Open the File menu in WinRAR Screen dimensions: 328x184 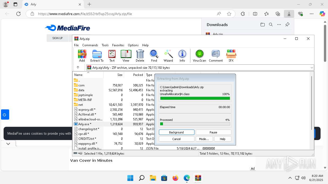coord(76,45)
